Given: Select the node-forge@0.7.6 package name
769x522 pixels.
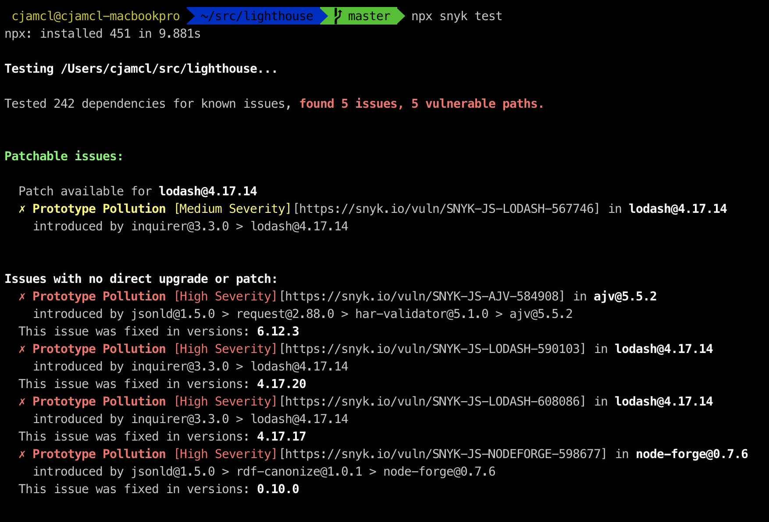Looking at the screenshot, I should tap(692, 454).
